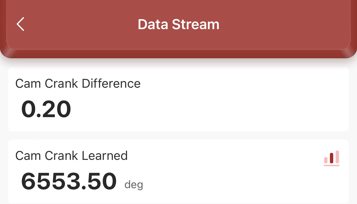Open the Cam Crank Learned data card
357x204 pixels.
pyautogui.click(x=178, y=172)
